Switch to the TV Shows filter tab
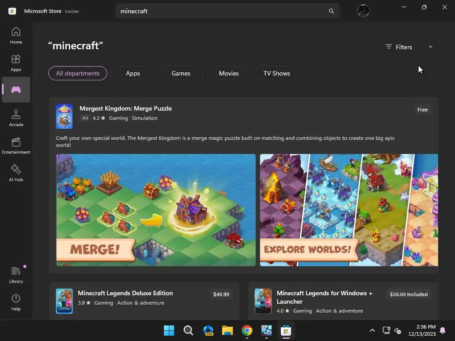455x341 pixels. [x=276, y=73]
